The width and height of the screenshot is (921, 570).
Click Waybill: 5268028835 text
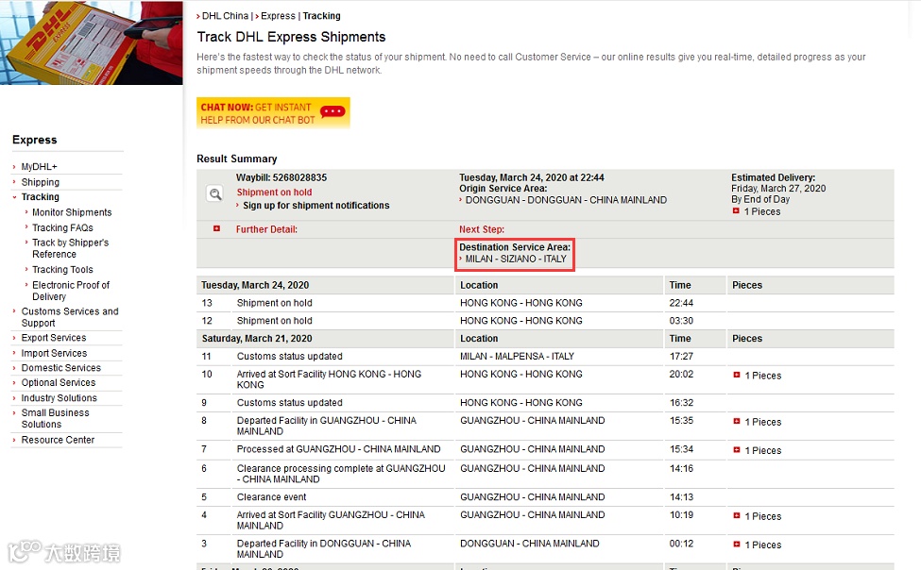pyautogui.click(x=281, y=177)
